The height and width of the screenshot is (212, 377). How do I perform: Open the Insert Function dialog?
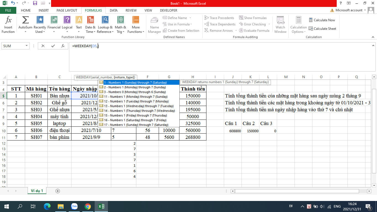[8, 25]
